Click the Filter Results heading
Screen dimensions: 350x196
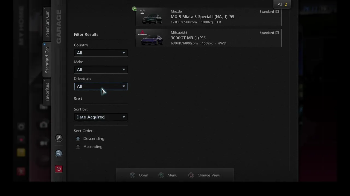pos(86,35)
